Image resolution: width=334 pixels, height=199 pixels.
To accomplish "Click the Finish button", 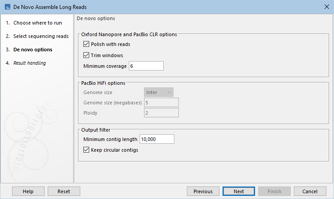I will 274,191.
